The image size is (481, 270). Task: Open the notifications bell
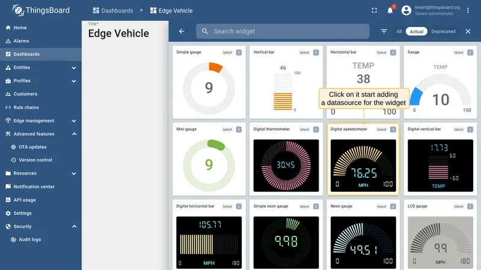(390, 10)
